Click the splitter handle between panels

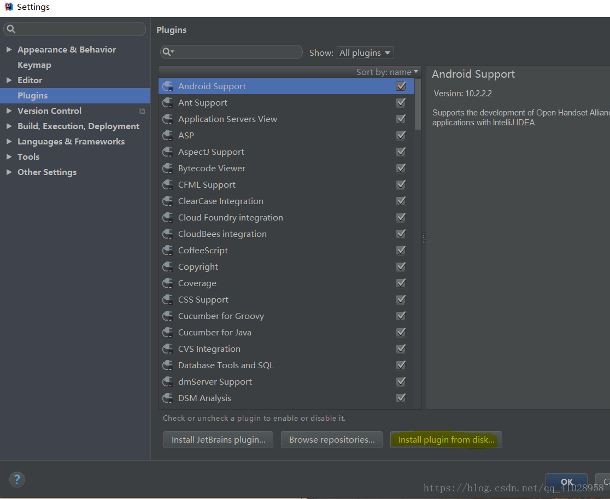coord(424,237)
